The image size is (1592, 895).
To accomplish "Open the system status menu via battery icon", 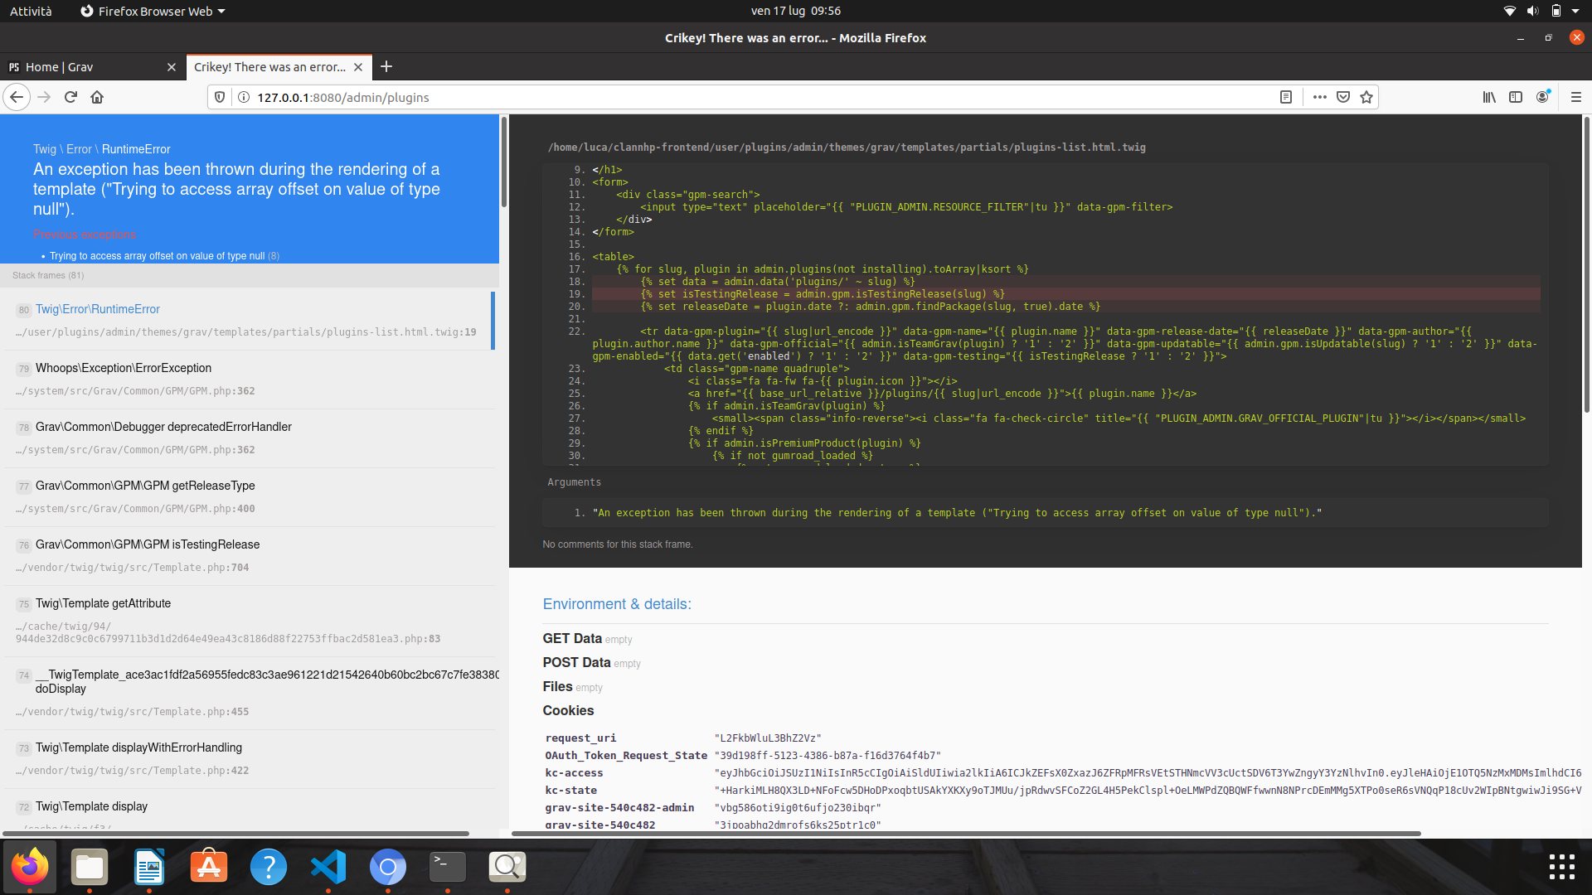I will pos(1556,11).
